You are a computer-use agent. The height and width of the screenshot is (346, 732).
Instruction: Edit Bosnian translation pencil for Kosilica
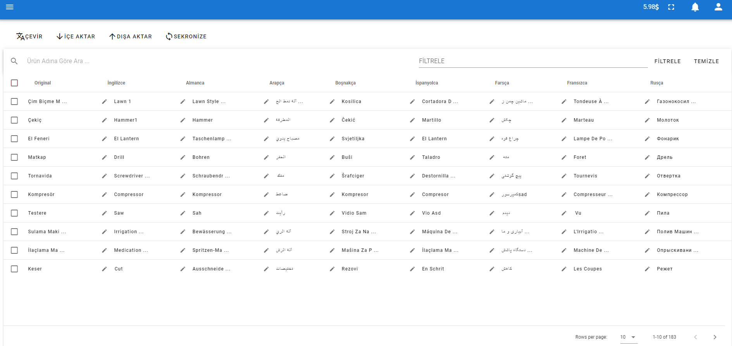(332, 102)
